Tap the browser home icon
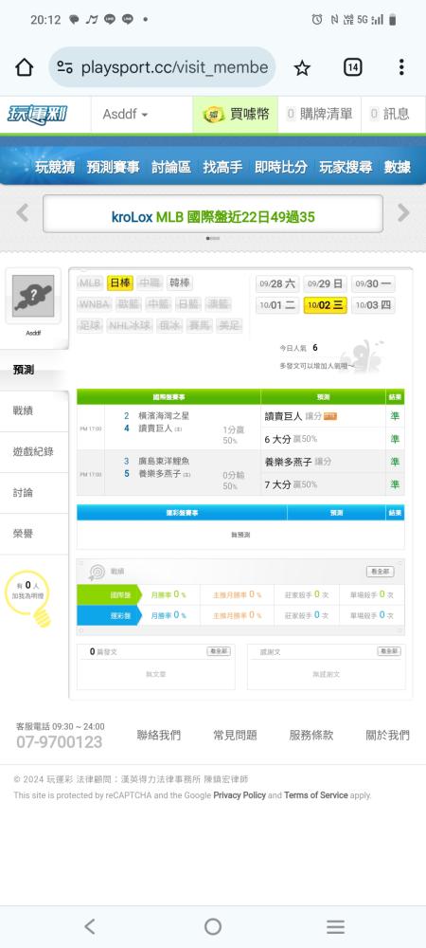The height and width of the screenshot is (948, 426). pos(24,67)
